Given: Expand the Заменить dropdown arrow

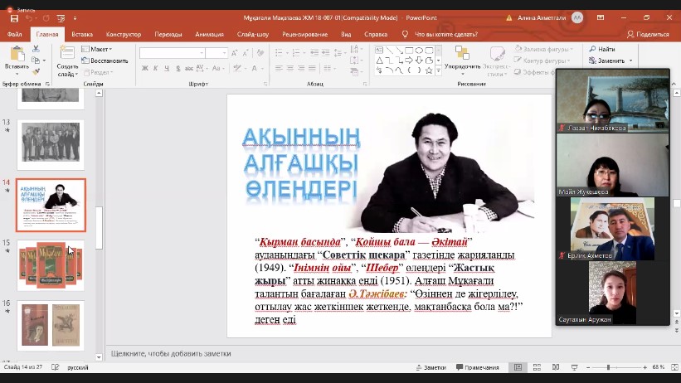Looking at the screenshot, I should 632,61.
